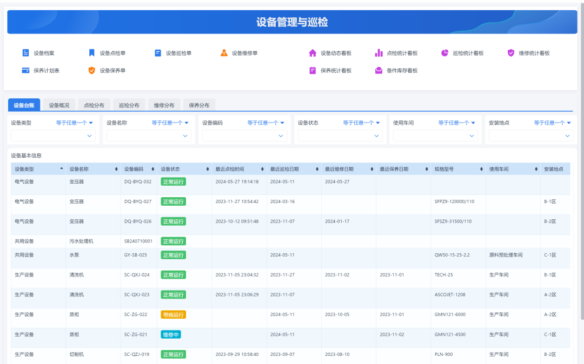
Task: Open the 维修统计看板 icon
Action: 529,52
